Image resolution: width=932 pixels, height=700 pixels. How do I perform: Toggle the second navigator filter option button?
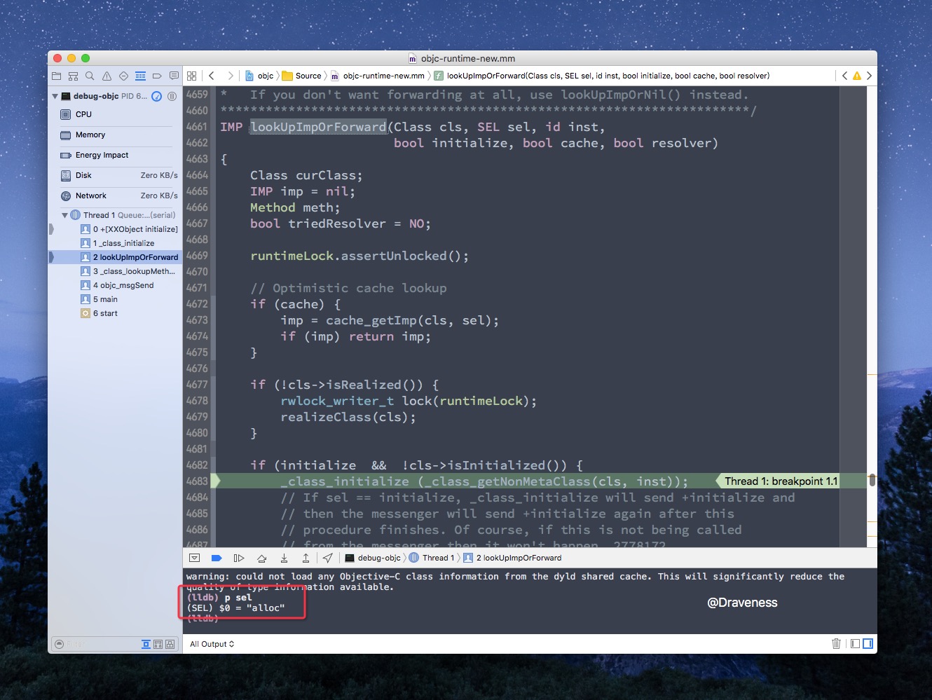[158, 644]
